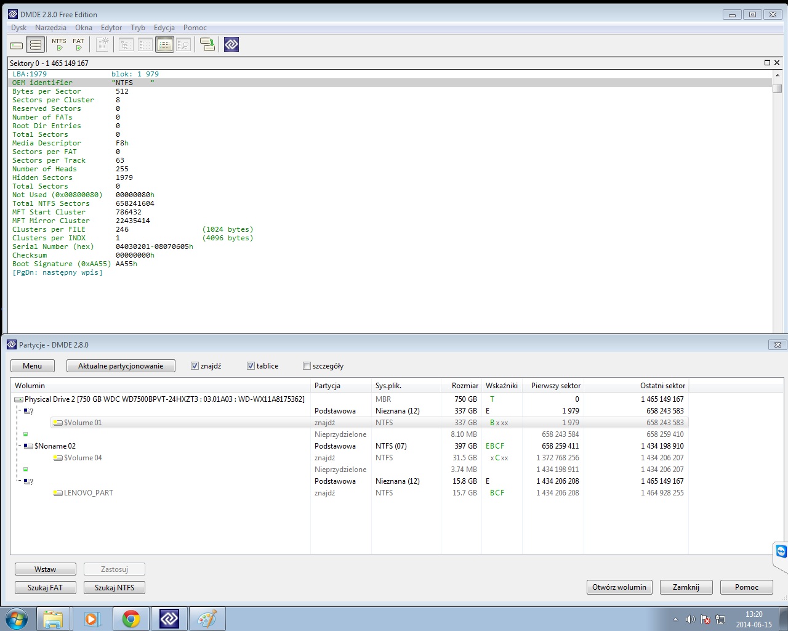Screen dimensions: 788x631
Task: Open the Edytor menu
Action: tap(111, 28)
